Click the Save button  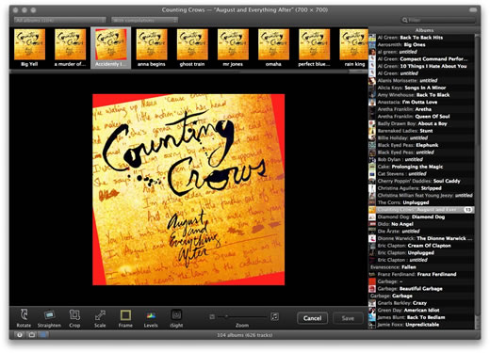[x=348, y=318]
